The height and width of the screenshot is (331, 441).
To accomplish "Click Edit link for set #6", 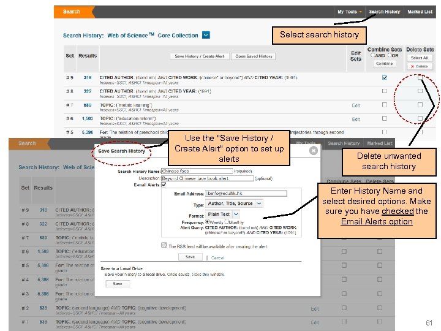I will coord(356,120).
